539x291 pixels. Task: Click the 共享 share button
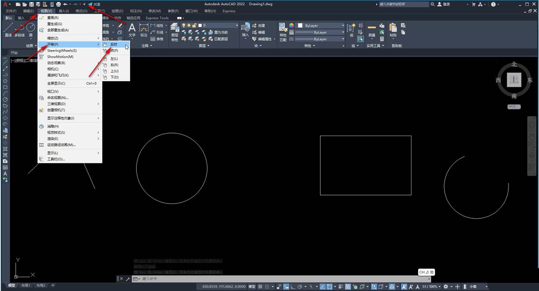pos(94,4)
